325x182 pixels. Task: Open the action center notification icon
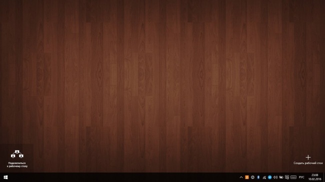point(287,177)
